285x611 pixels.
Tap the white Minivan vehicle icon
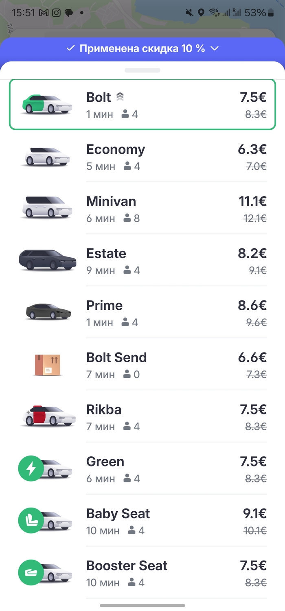[46, 208]
